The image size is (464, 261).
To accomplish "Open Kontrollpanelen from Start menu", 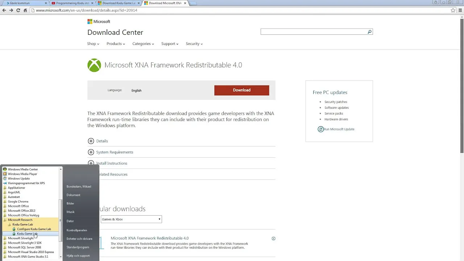I will (77, 230).
